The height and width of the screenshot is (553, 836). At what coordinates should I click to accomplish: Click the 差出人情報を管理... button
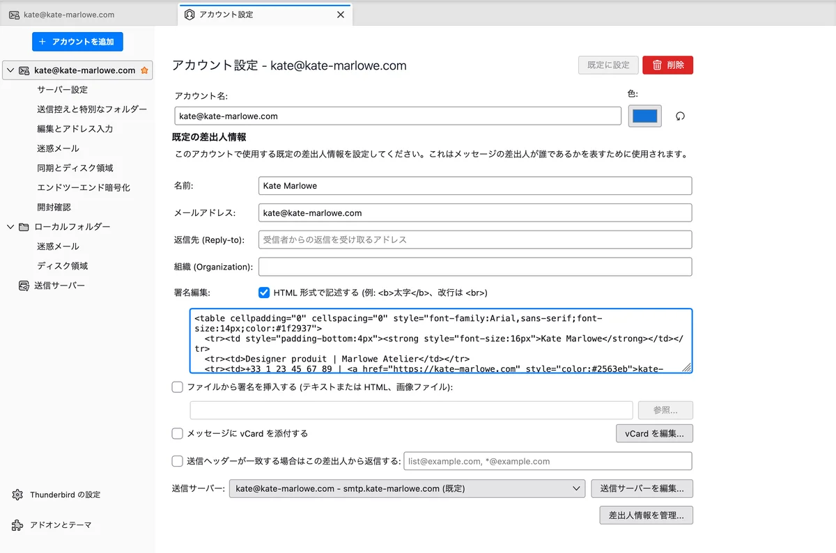(646, 515)
